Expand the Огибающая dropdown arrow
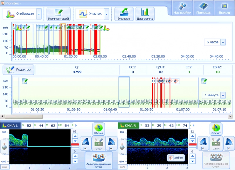 click(x=39, y=14)
